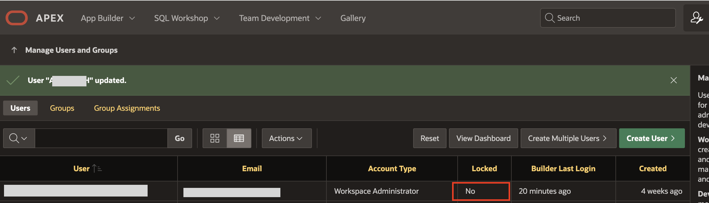The width and height of the screenshot is (709, 203).
Task: Select the Users tab
Action: tap(20, 108)
